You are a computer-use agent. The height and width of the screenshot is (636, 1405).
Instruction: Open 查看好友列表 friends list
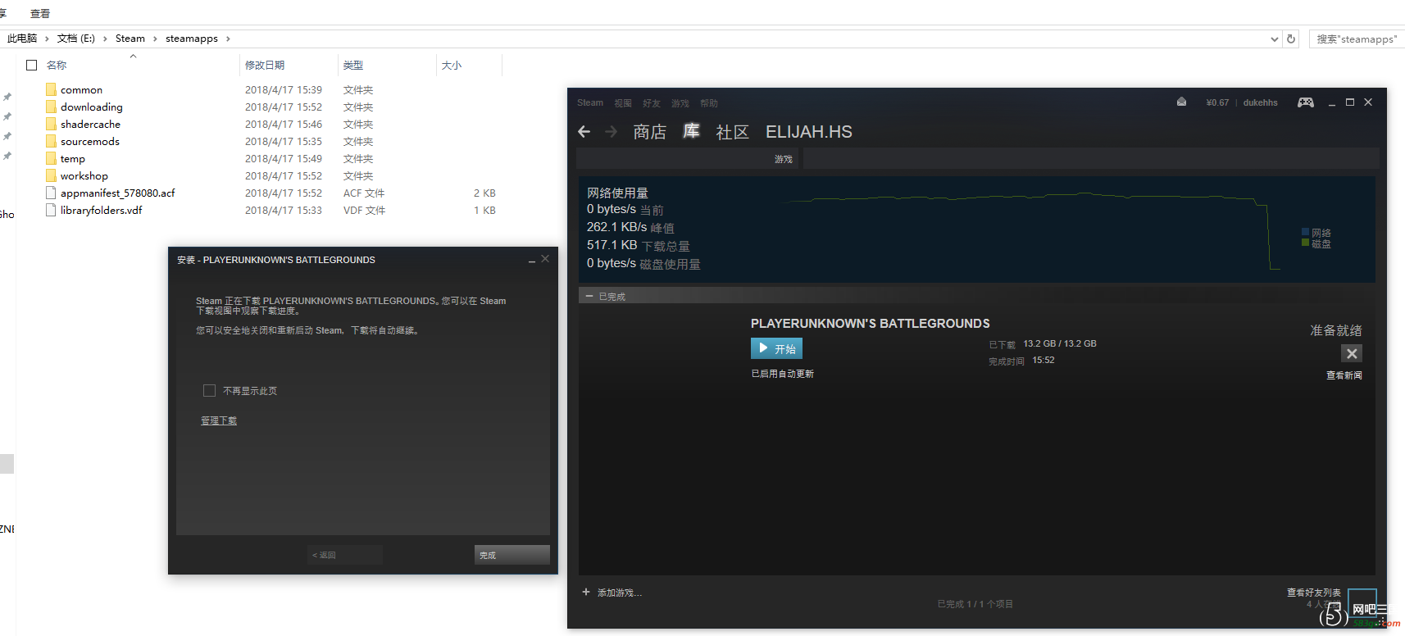(1314, 593)
